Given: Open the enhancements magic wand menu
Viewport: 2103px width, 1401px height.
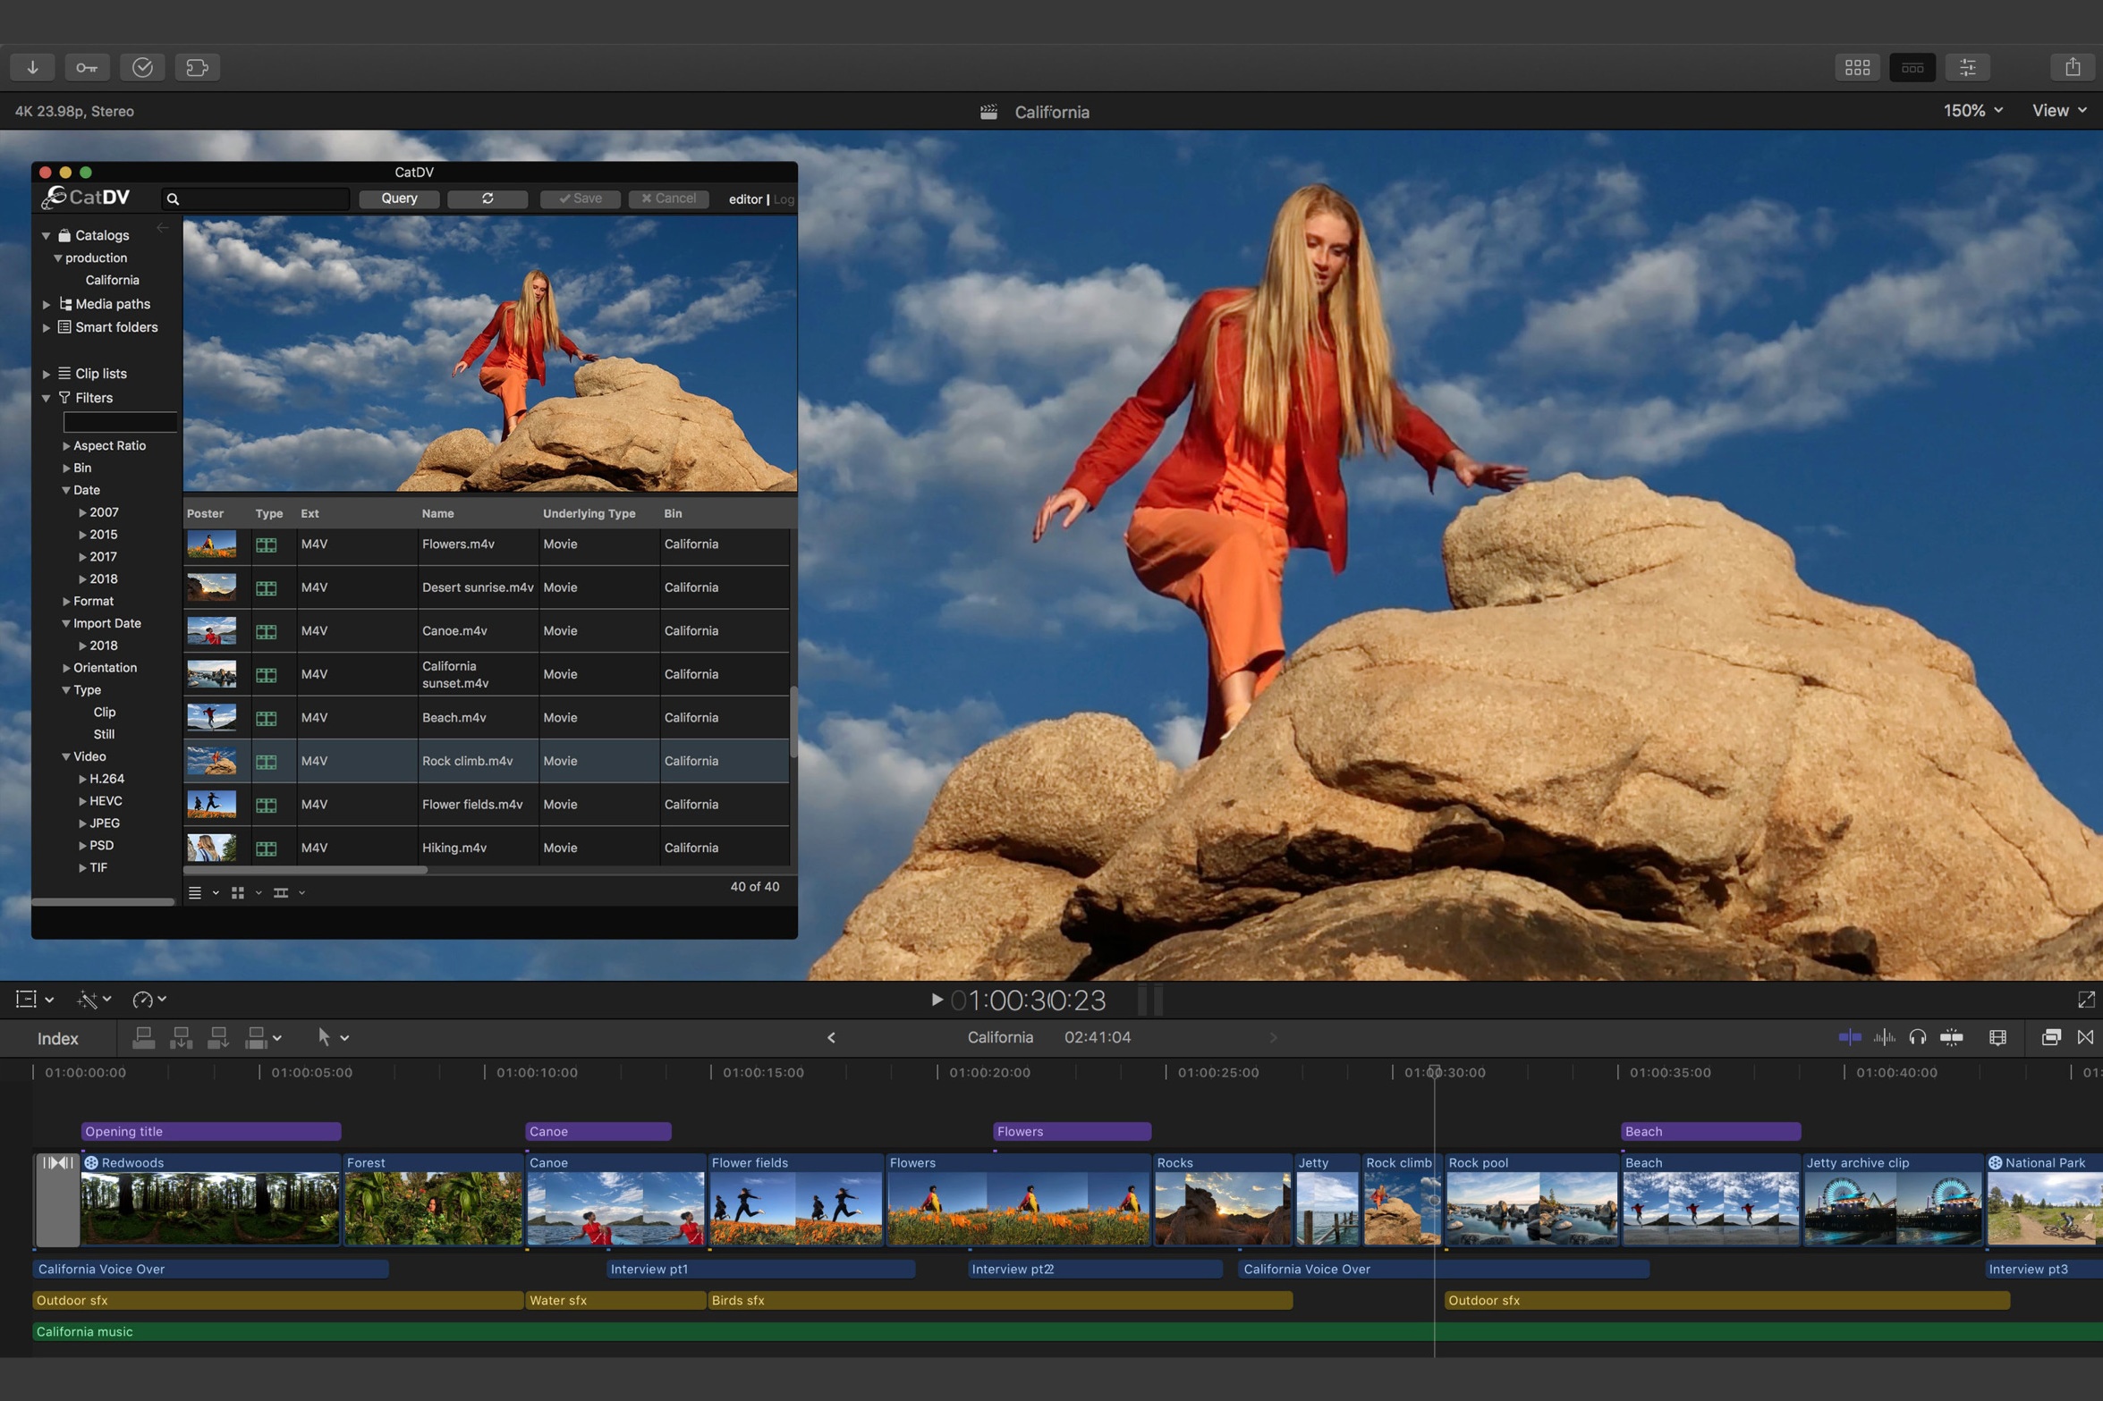Looking at the screenshot, I should (x=93, y=999).
